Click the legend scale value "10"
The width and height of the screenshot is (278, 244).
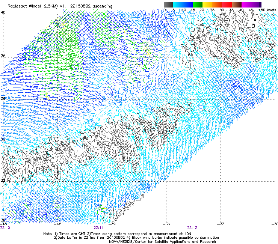[x=184, y=10]
